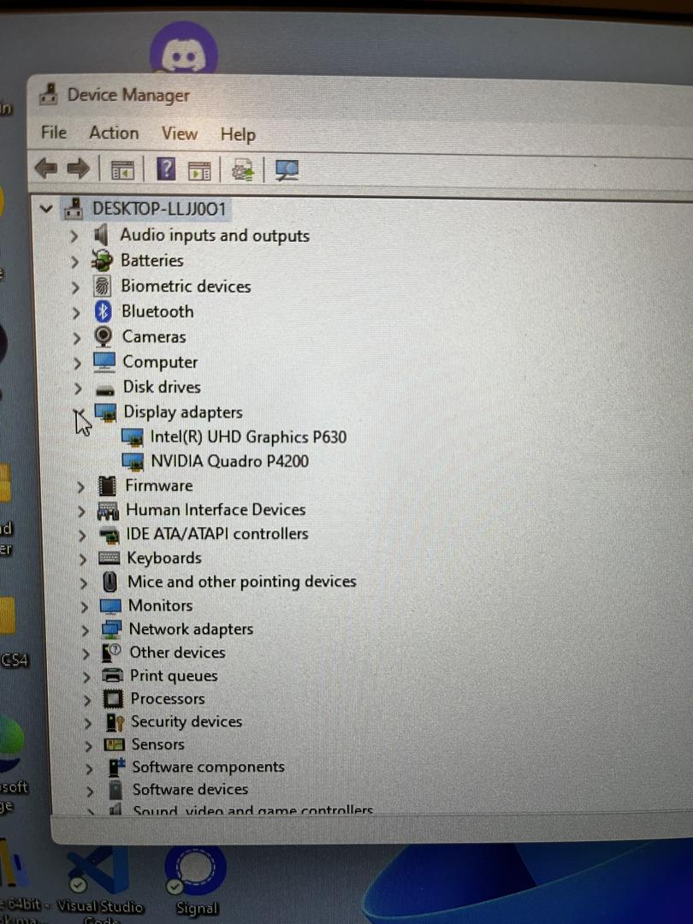The height and width of the screenshot is (924, 693).
Task: Select the Software components icon
Action: (116, 767)
